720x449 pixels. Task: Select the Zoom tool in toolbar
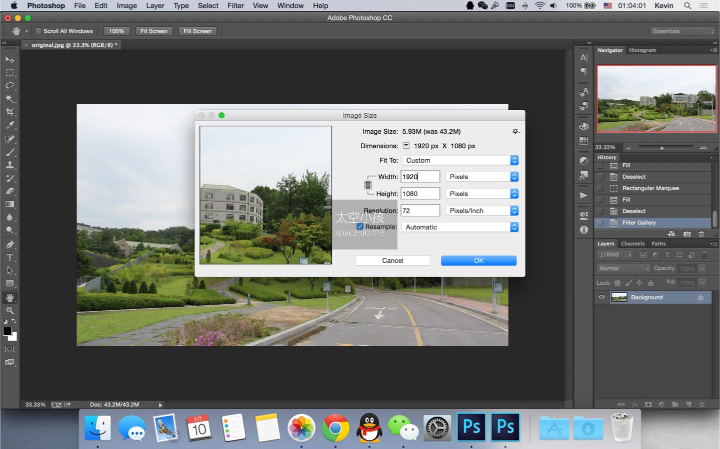point(9,310)
